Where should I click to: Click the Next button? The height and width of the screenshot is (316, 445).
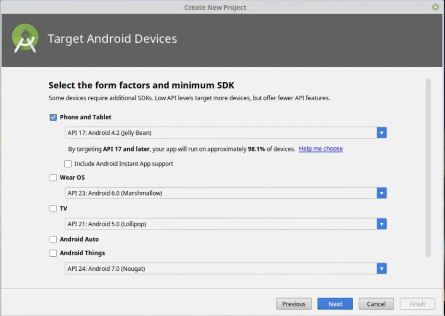pyautogui.click(x=335, y=303)
